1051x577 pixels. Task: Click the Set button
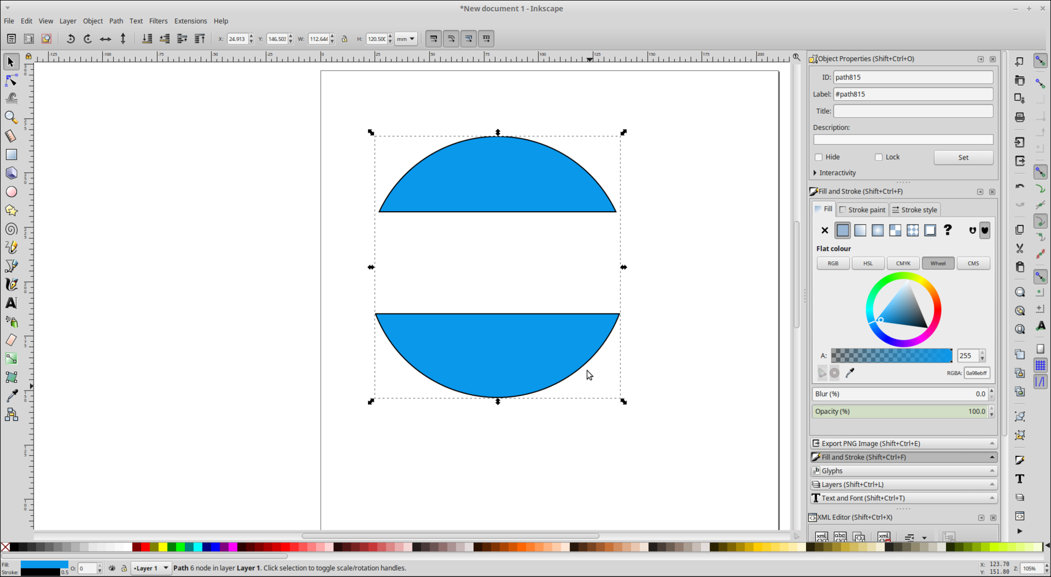pyautogui.click(x=963, y=158)
